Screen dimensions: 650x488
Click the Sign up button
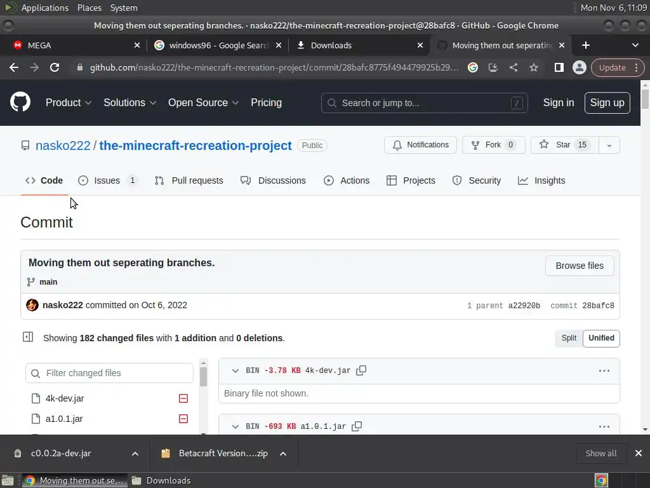point(607,102)
